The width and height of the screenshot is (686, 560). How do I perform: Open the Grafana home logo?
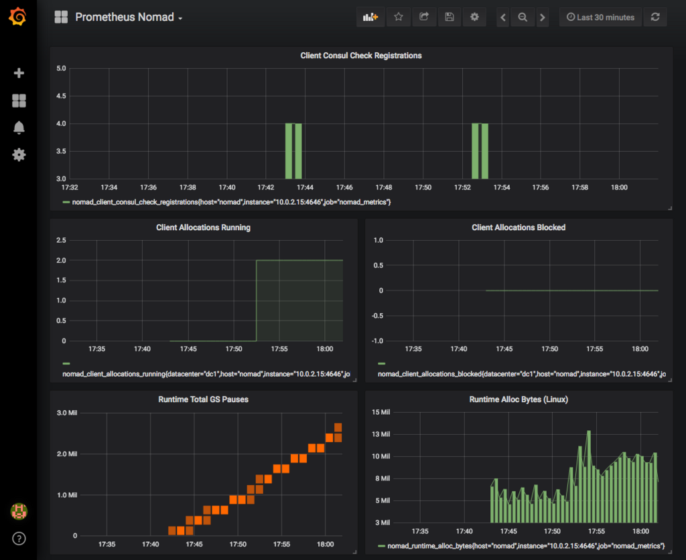point(18,17)
